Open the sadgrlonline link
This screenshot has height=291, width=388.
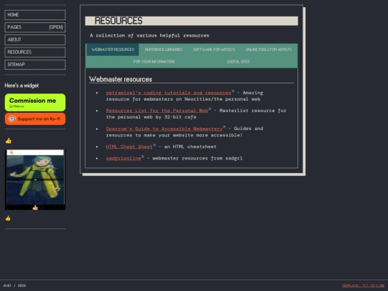coord(124,158)
